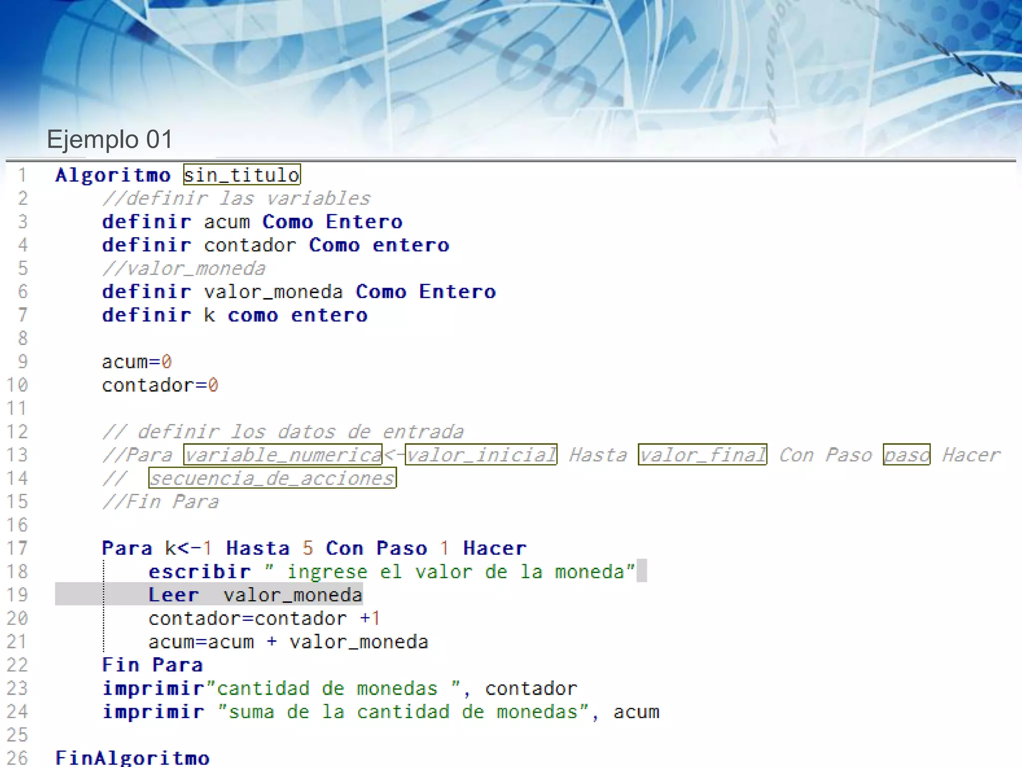This screenshot has height=767, width=1022.
Task: Click the contador=0 assignment line
Action: coord(160,385)
